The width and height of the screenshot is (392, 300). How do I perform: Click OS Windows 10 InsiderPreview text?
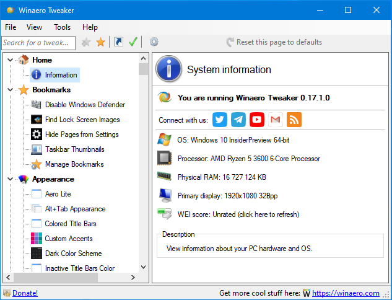pyautogui.click(x=233, y=140)
